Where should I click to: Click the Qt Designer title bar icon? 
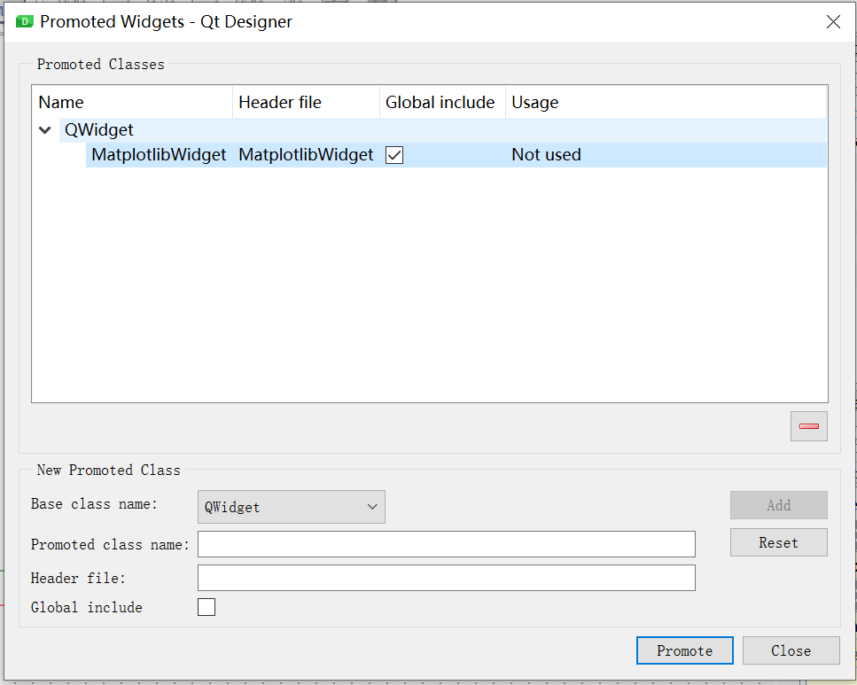tap(25, 21)
